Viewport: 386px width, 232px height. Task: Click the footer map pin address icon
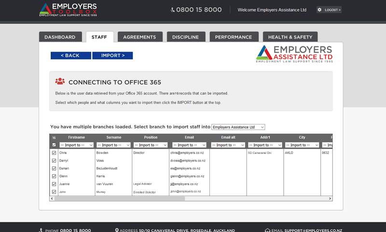tap(117, 230)
